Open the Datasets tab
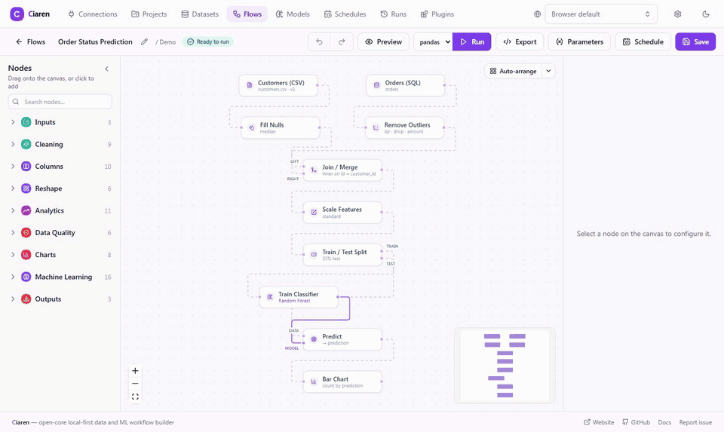 pyautogui.click(x=200, y=14)
